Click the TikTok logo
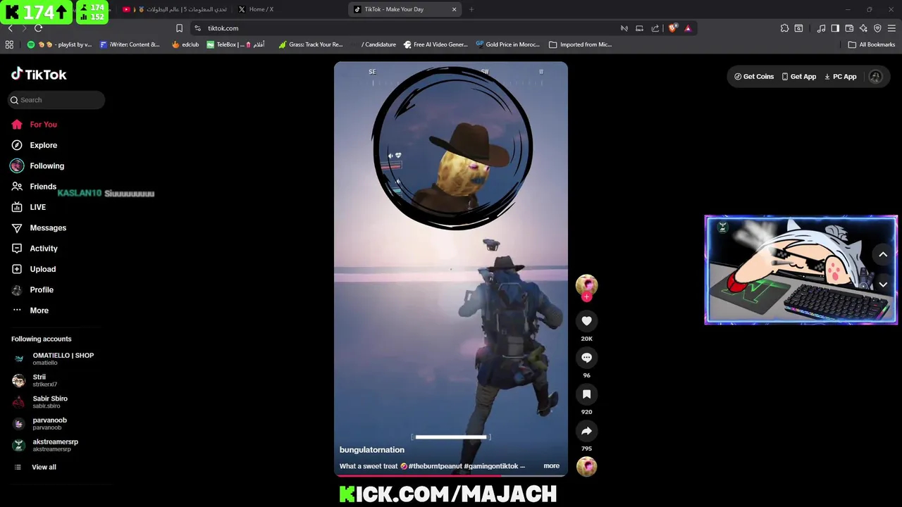The width and height of the screenshot is (902, 507). [39, 74]
